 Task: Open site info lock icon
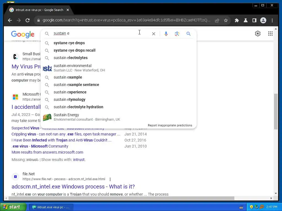pyautogui.click(x=38, y=20)
